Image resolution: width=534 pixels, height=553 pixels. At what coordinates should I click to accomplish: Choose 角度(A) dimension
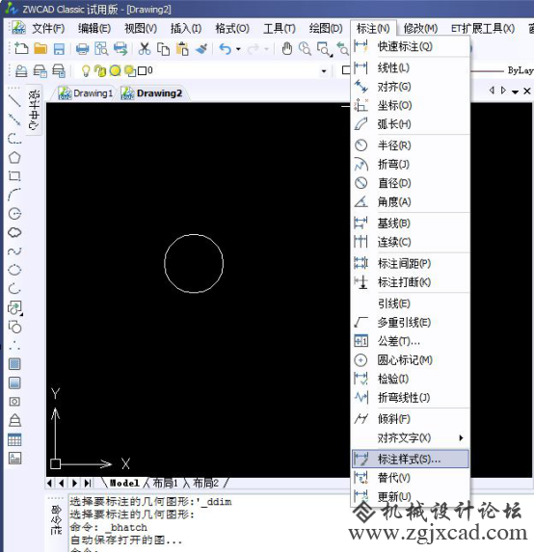pos(411,201)
